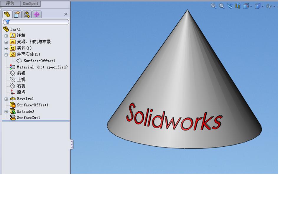Screen dimensions: 283x212
Task: Click the 上视 plane icon
Action: point(12,79)
